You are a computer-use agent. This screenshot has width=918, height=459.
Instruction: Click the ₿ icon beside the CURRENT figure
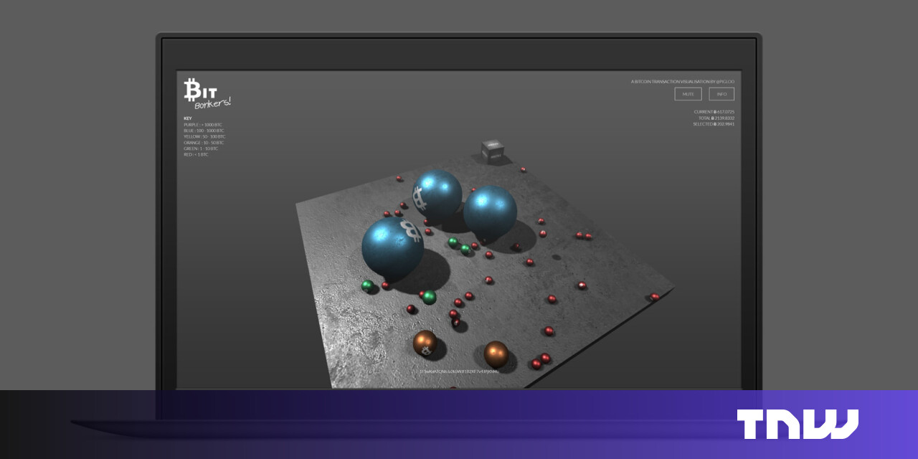(715, 113)
